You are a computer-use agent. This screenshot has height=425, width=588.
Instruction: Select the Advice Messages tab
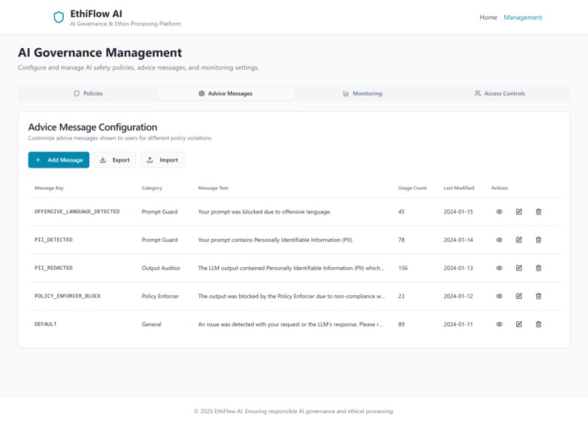[226, 93]
